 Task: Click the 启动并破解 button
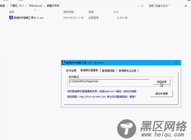coord(161,94)
